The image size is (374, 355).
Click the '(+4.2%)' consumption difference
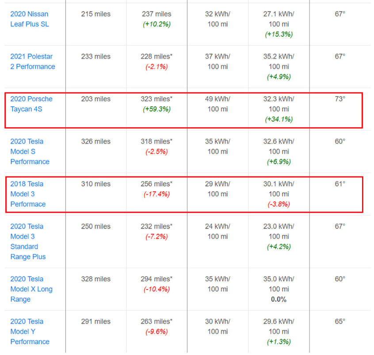coord(279,247)
